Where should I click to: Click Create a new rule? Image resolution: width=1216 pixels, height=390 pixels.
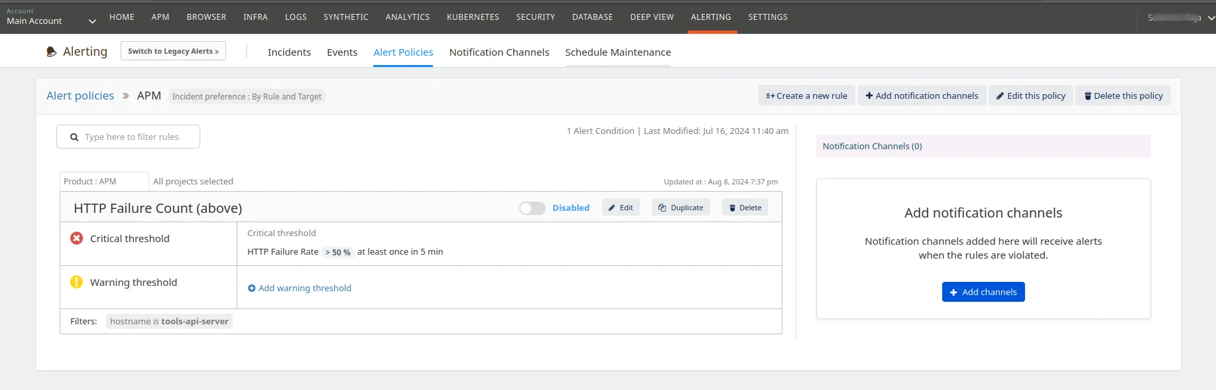click(807, 96)
